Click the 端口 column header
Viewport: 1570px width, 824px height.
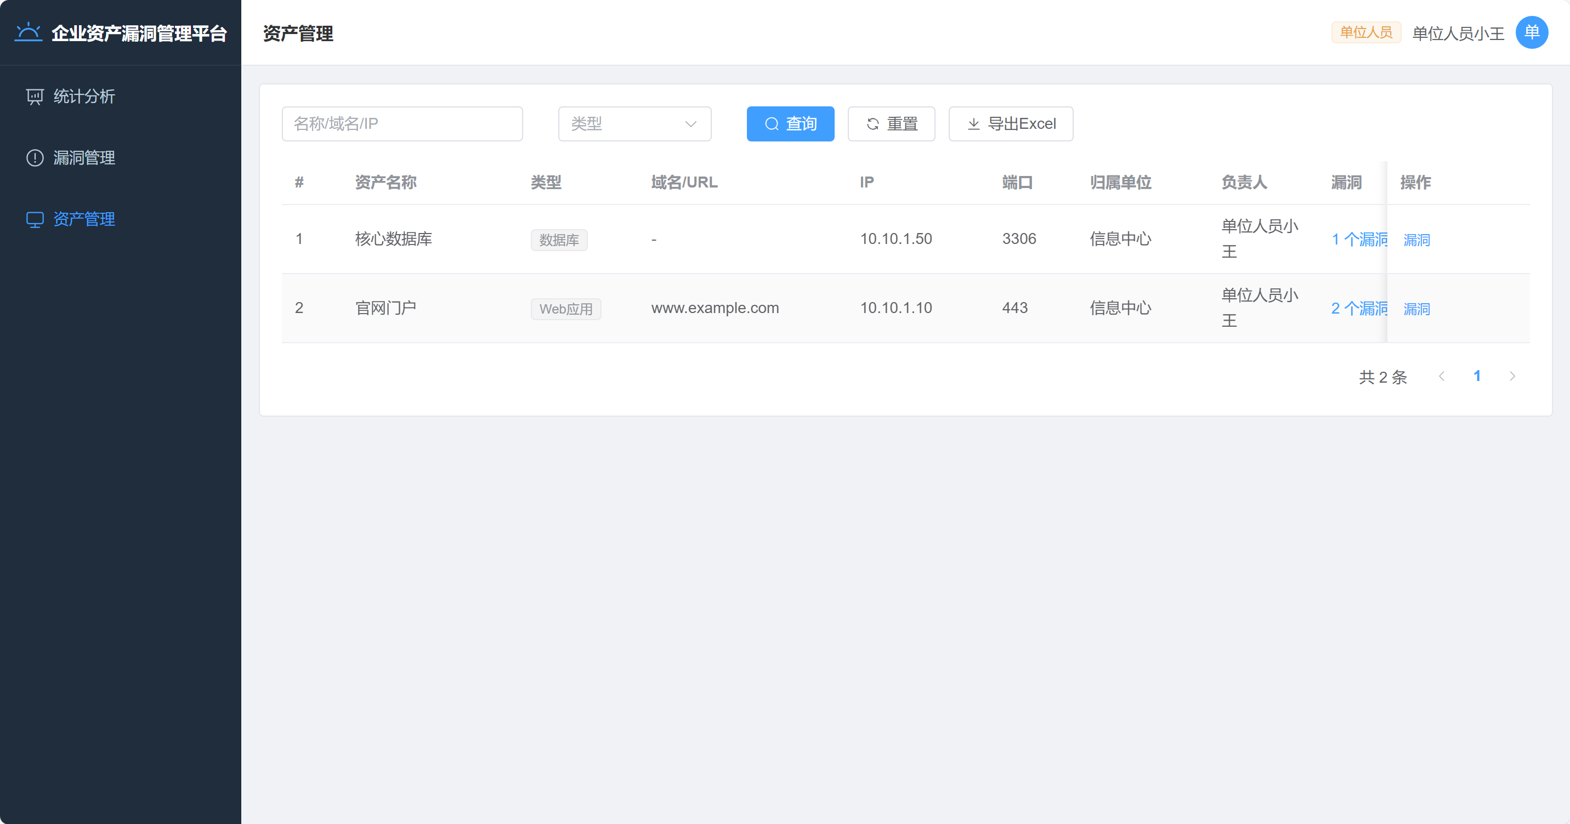coord(1017,182)
